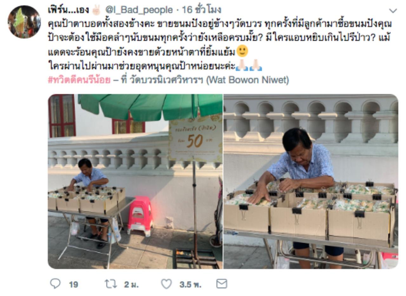Open the left photo with green umbrella
The image size is (406, 296).
tap(135, 181)
